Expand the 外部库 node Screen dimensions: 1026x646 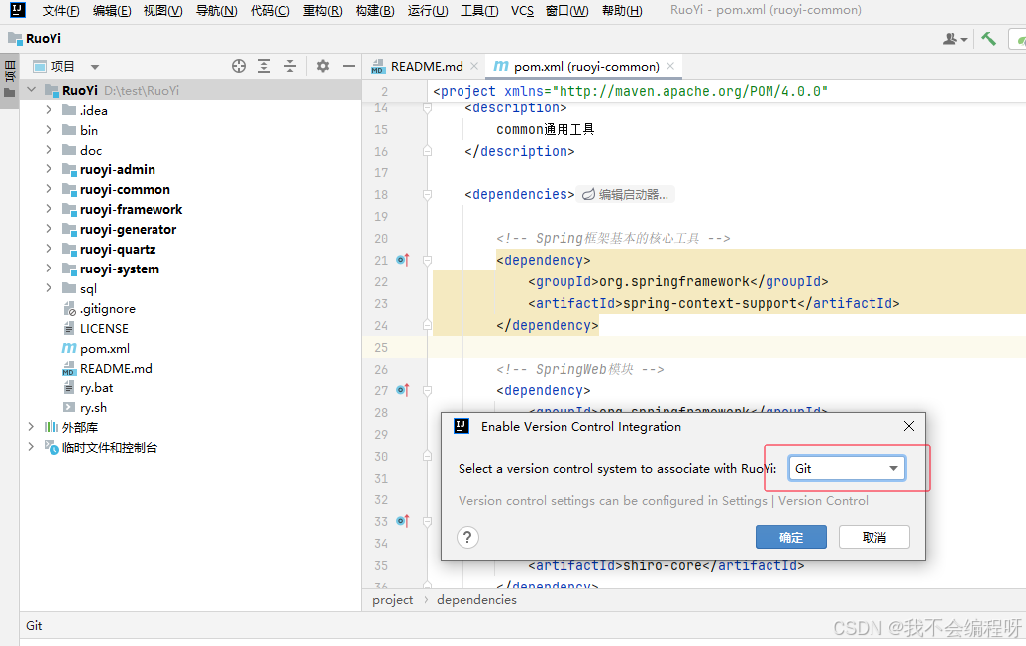tap(31, 427)
